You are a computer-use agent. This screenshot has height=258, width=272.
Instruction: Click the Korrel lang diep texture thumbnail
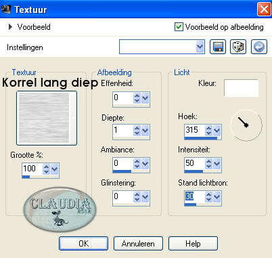pyautogui.click(x=44, y=118)
